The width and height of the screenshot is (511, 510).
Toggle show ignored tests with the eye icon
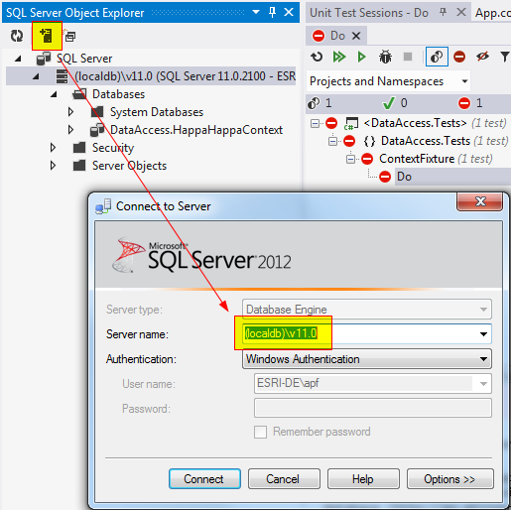(482, 57)
